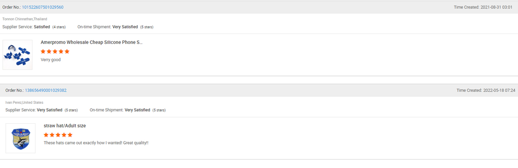Select the 'These hats came out exactly' comment
This screenshot has width=518, height=168.
point(96,143)
